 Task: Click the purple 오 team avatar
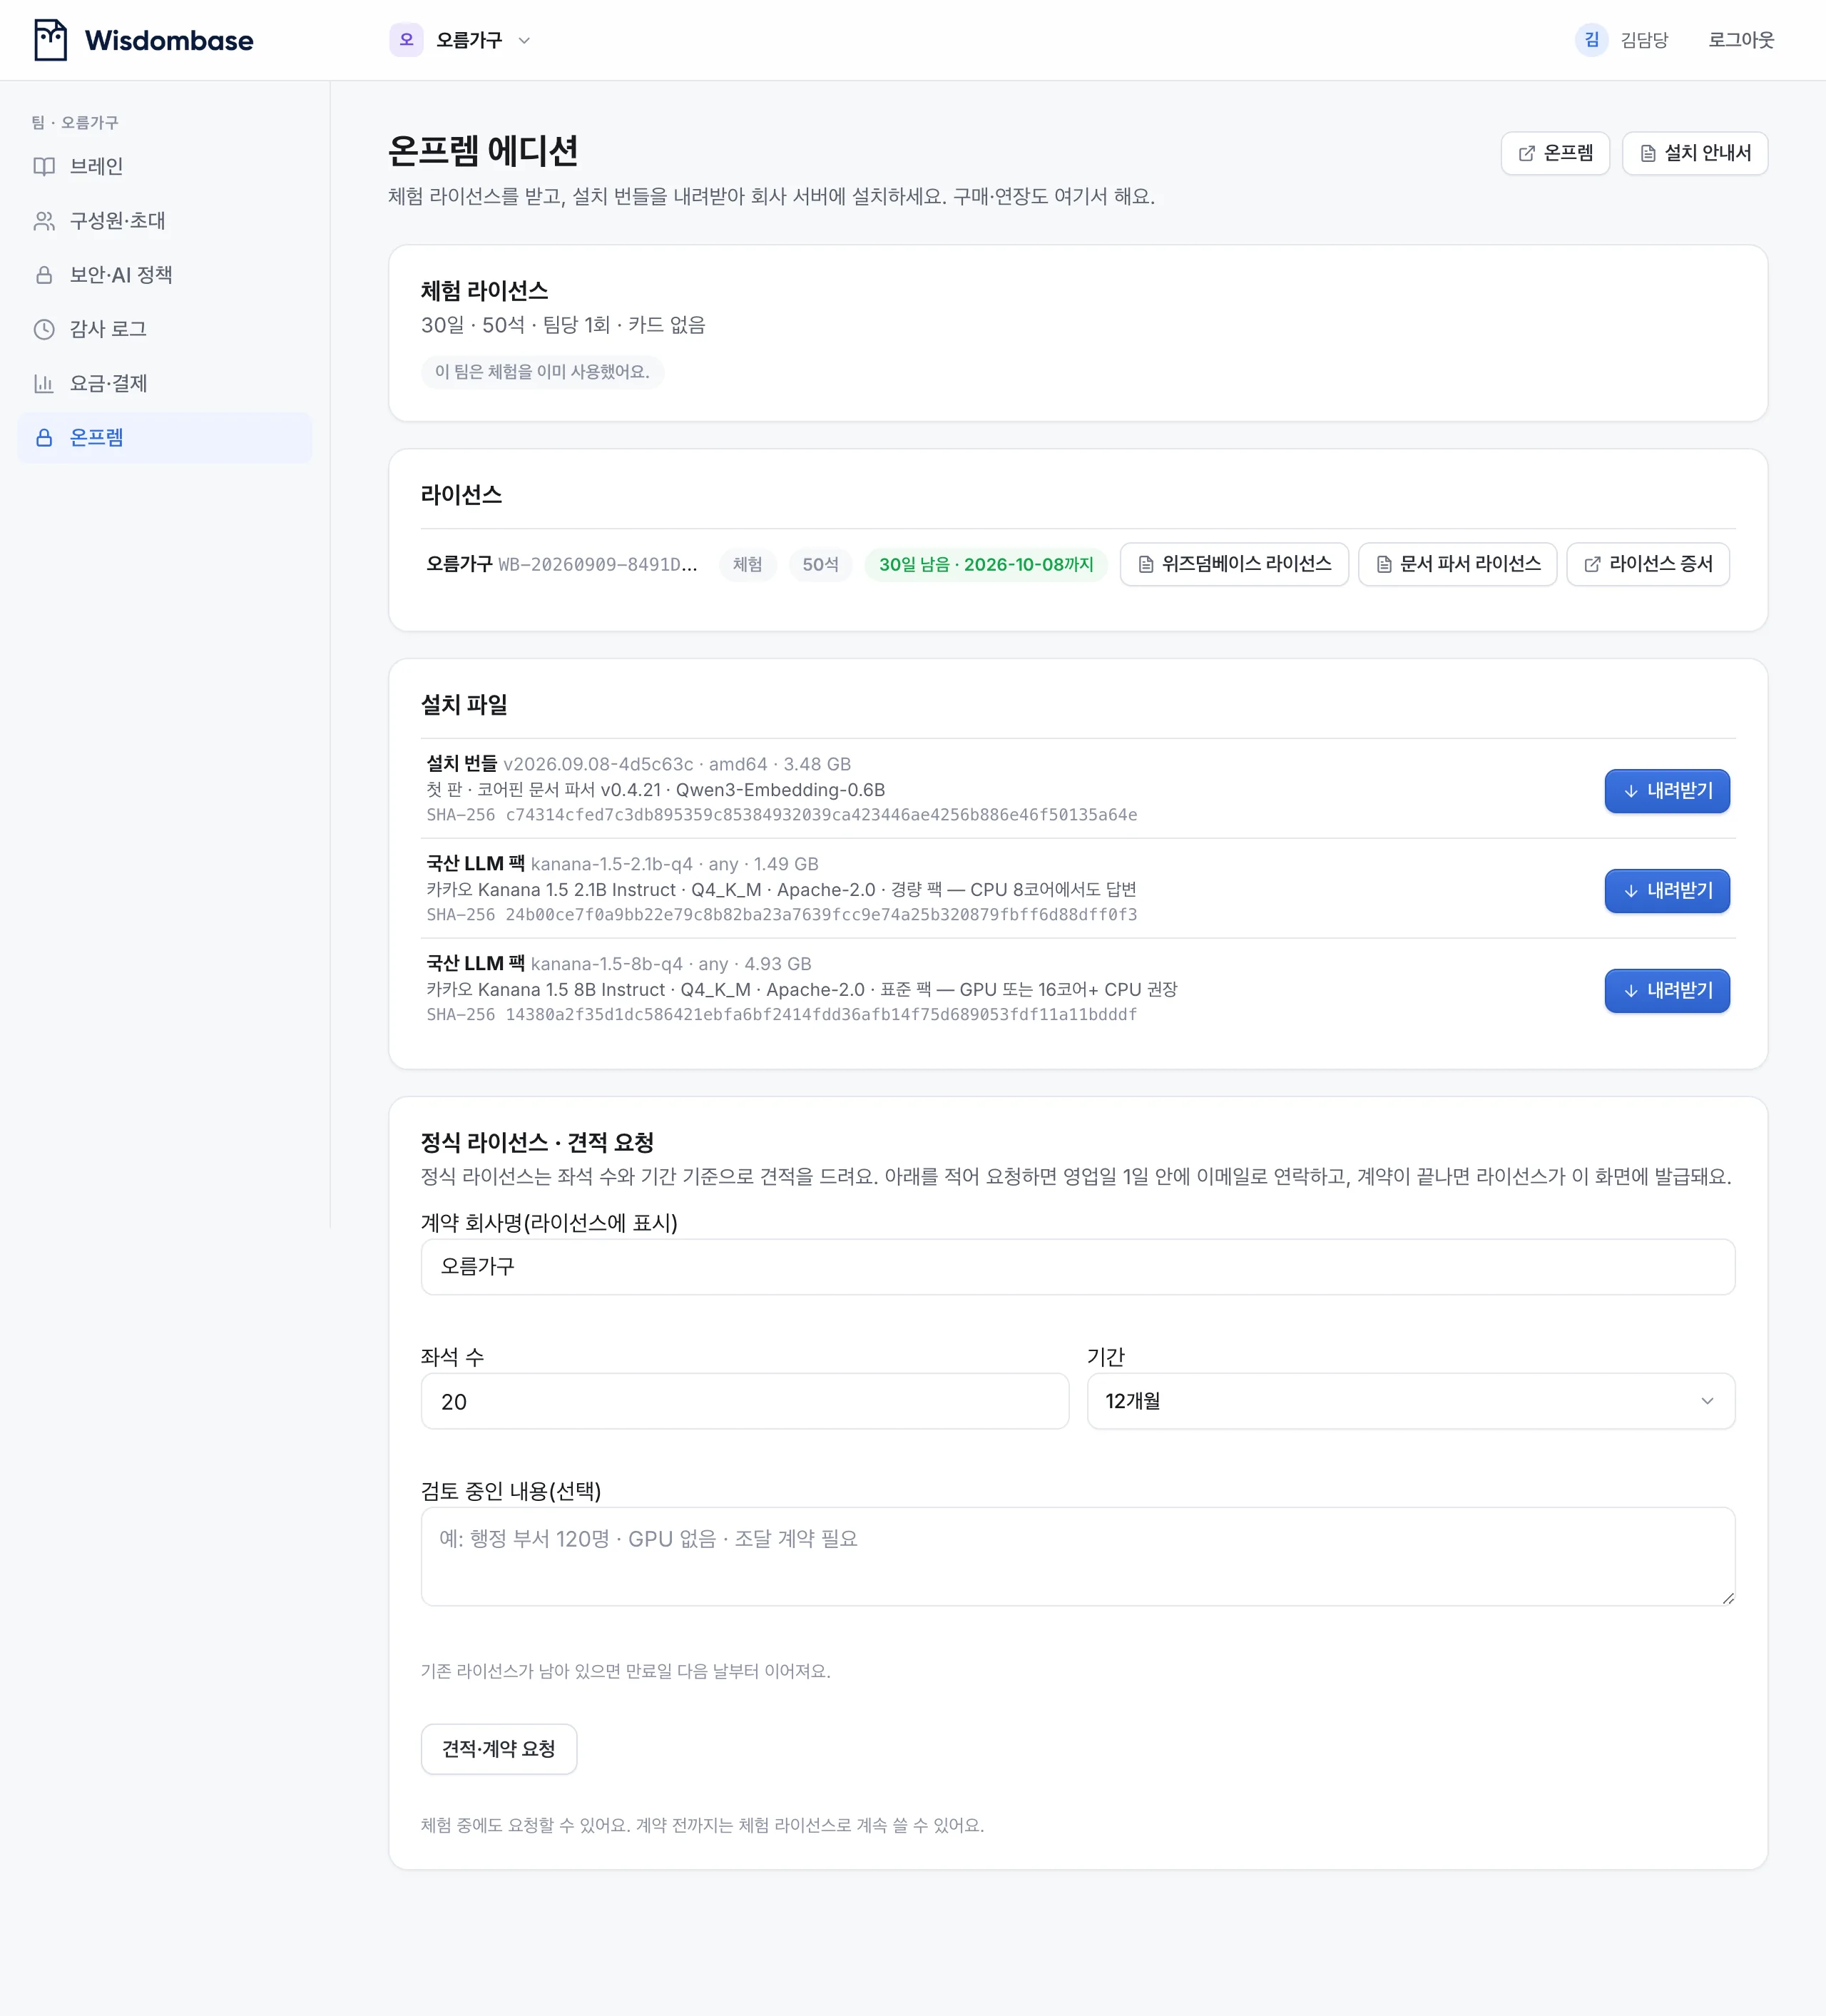[x=406, y=40]
